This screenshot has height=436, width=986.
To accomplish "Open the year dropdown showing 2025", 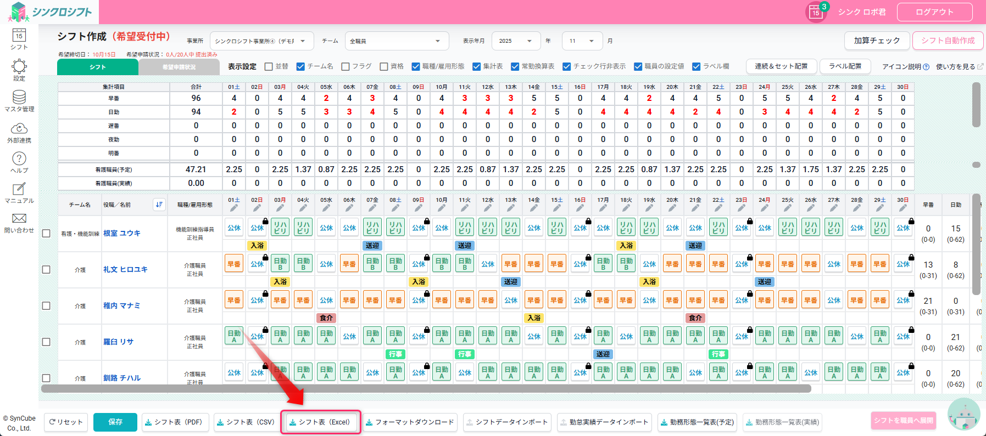I will (516, 41).
